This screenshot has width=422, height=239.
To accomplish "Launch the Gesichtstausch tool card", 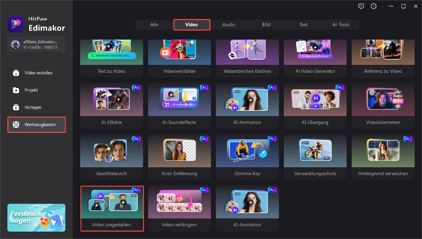I will (x=111, y=156).
